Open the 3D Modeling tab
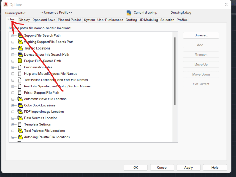 point(148,20)
